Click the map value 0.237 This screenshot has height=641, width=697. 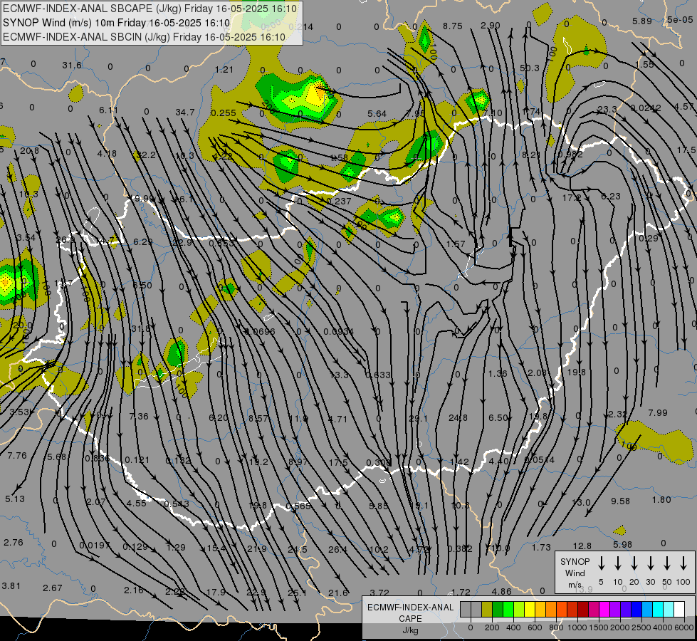339,201
